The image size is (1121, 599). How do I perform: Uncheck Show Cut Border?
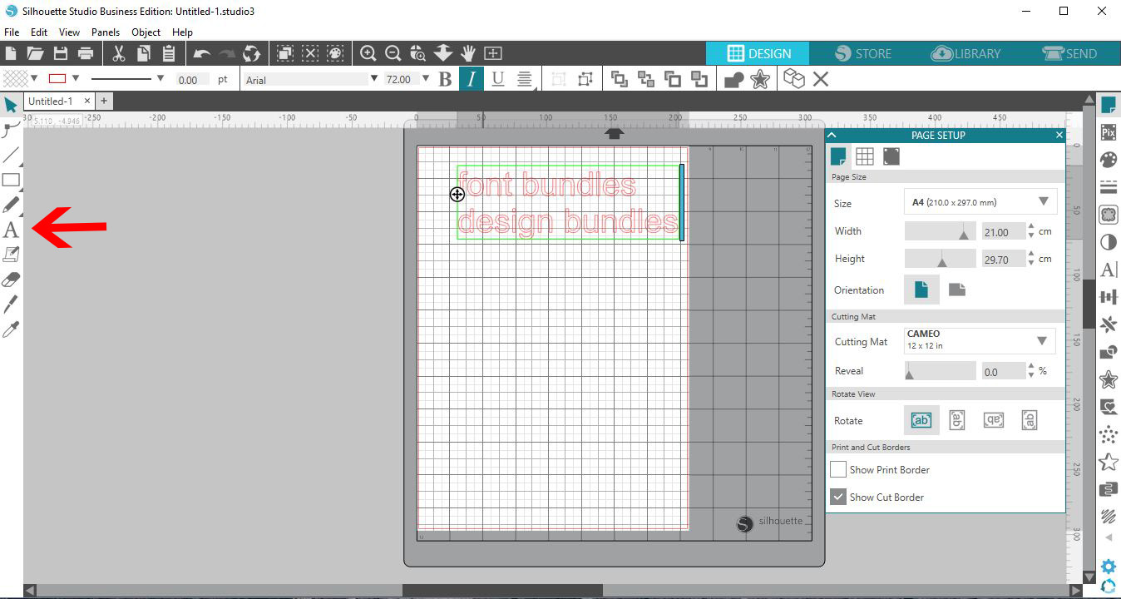click(838, 498)
